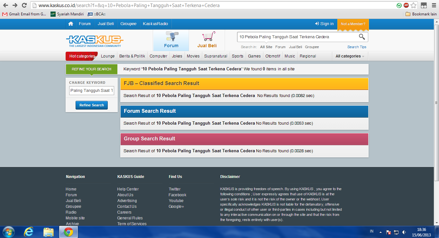The height and width of the screenshot is (238, 439).
Task: Open Twitter footer link
Action: [175, 189]
